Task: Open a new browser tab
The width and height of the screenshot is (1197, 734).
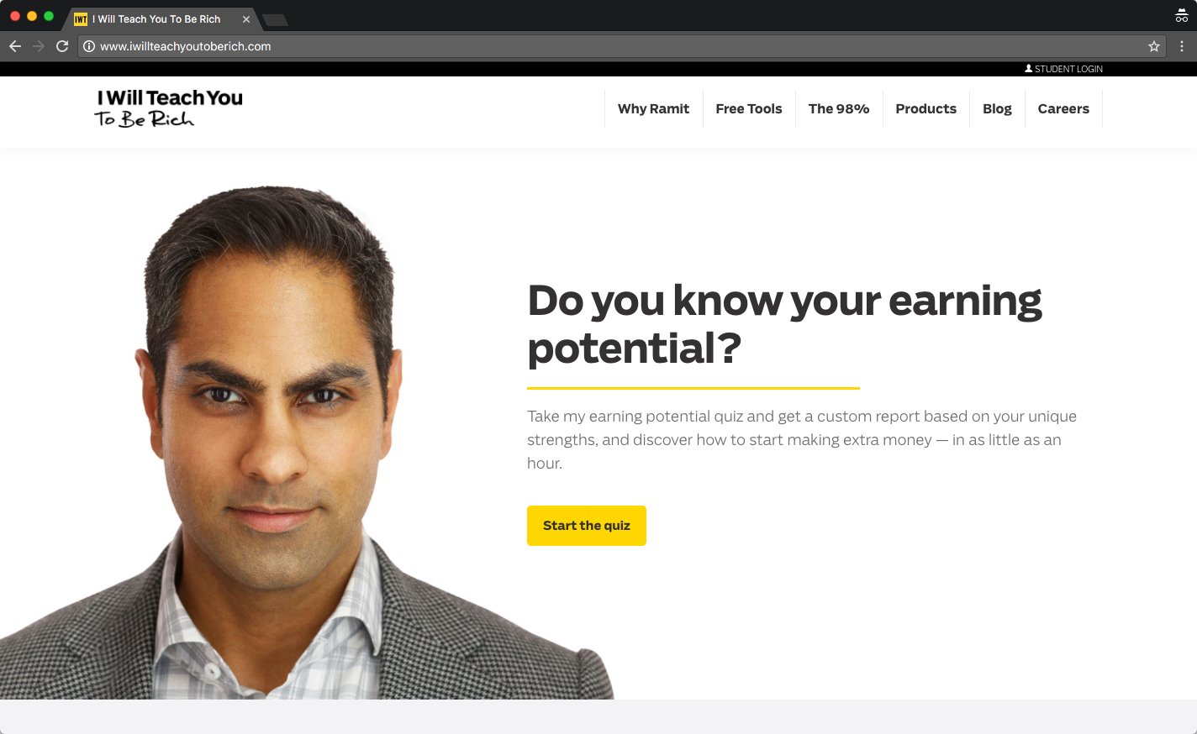Action: point(275,19)
